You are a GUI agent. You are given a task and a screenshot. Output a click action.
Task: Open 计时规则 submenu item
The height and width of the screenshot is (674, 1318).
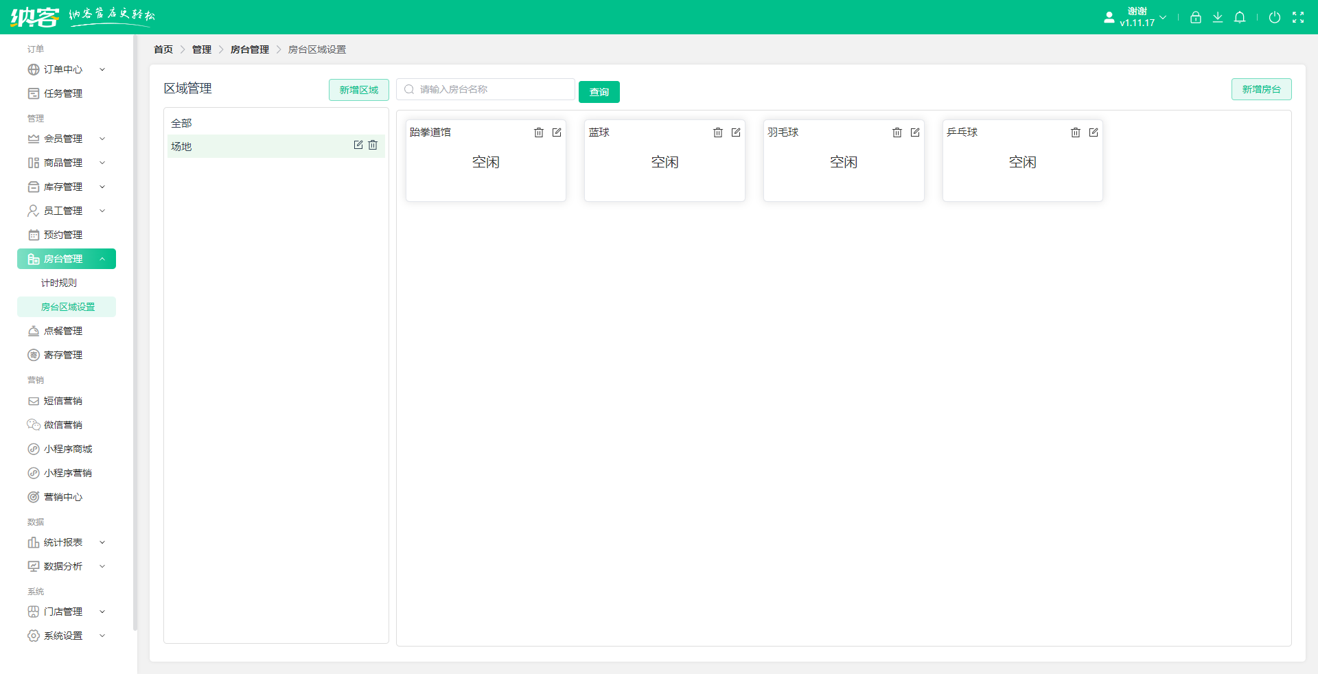[59, 283]
